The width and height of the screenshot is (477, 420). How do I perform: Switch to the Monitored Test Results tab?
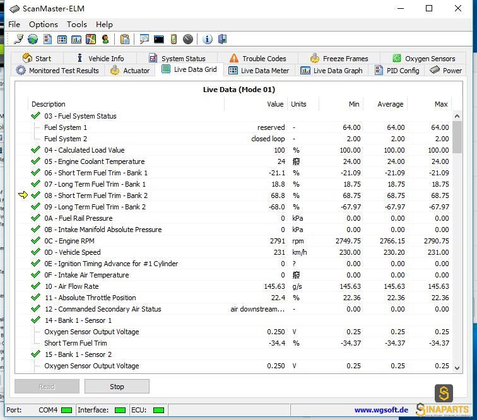(57, 71)
